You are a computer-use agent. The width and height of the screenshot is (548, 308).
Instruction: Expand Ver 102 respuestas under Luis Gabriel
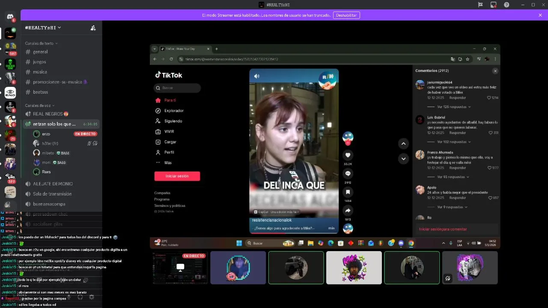454,142
